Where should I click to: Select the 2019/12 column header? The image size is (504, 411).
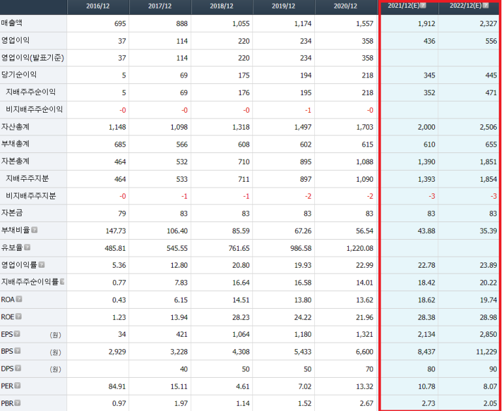point(283,7)
